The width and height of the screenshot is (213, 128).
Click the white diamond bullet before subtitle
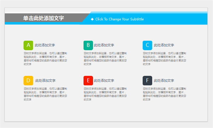click(x=92, y=19)
